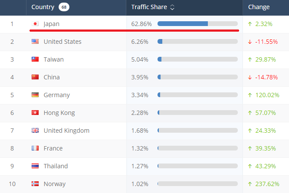
Task: Sort by Traffic Share arrows
Action: click(x=172, y=7)
